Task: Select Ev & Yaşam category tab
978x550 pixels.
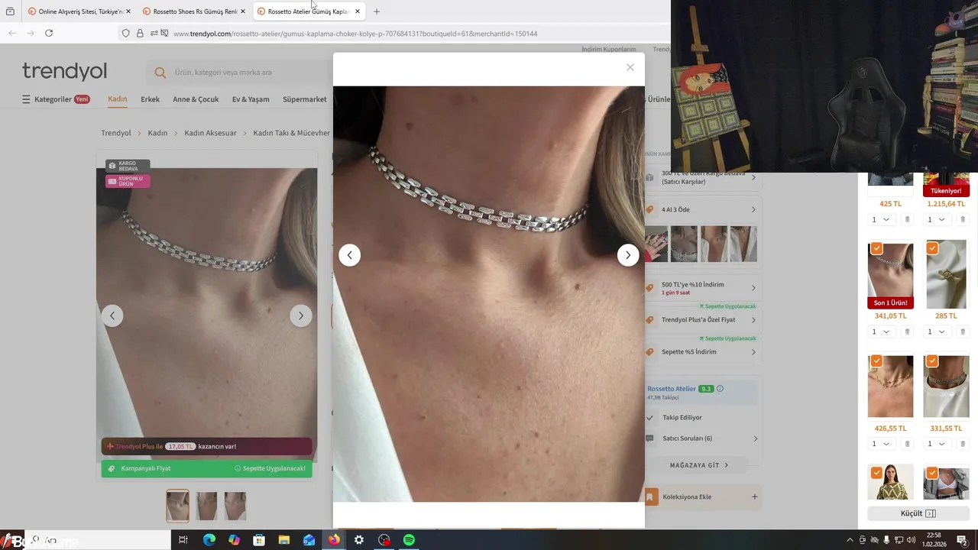Action: [251, 99]
